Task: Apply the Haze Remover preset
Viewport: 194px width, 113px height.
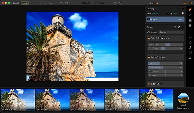Action: (18, 100)
